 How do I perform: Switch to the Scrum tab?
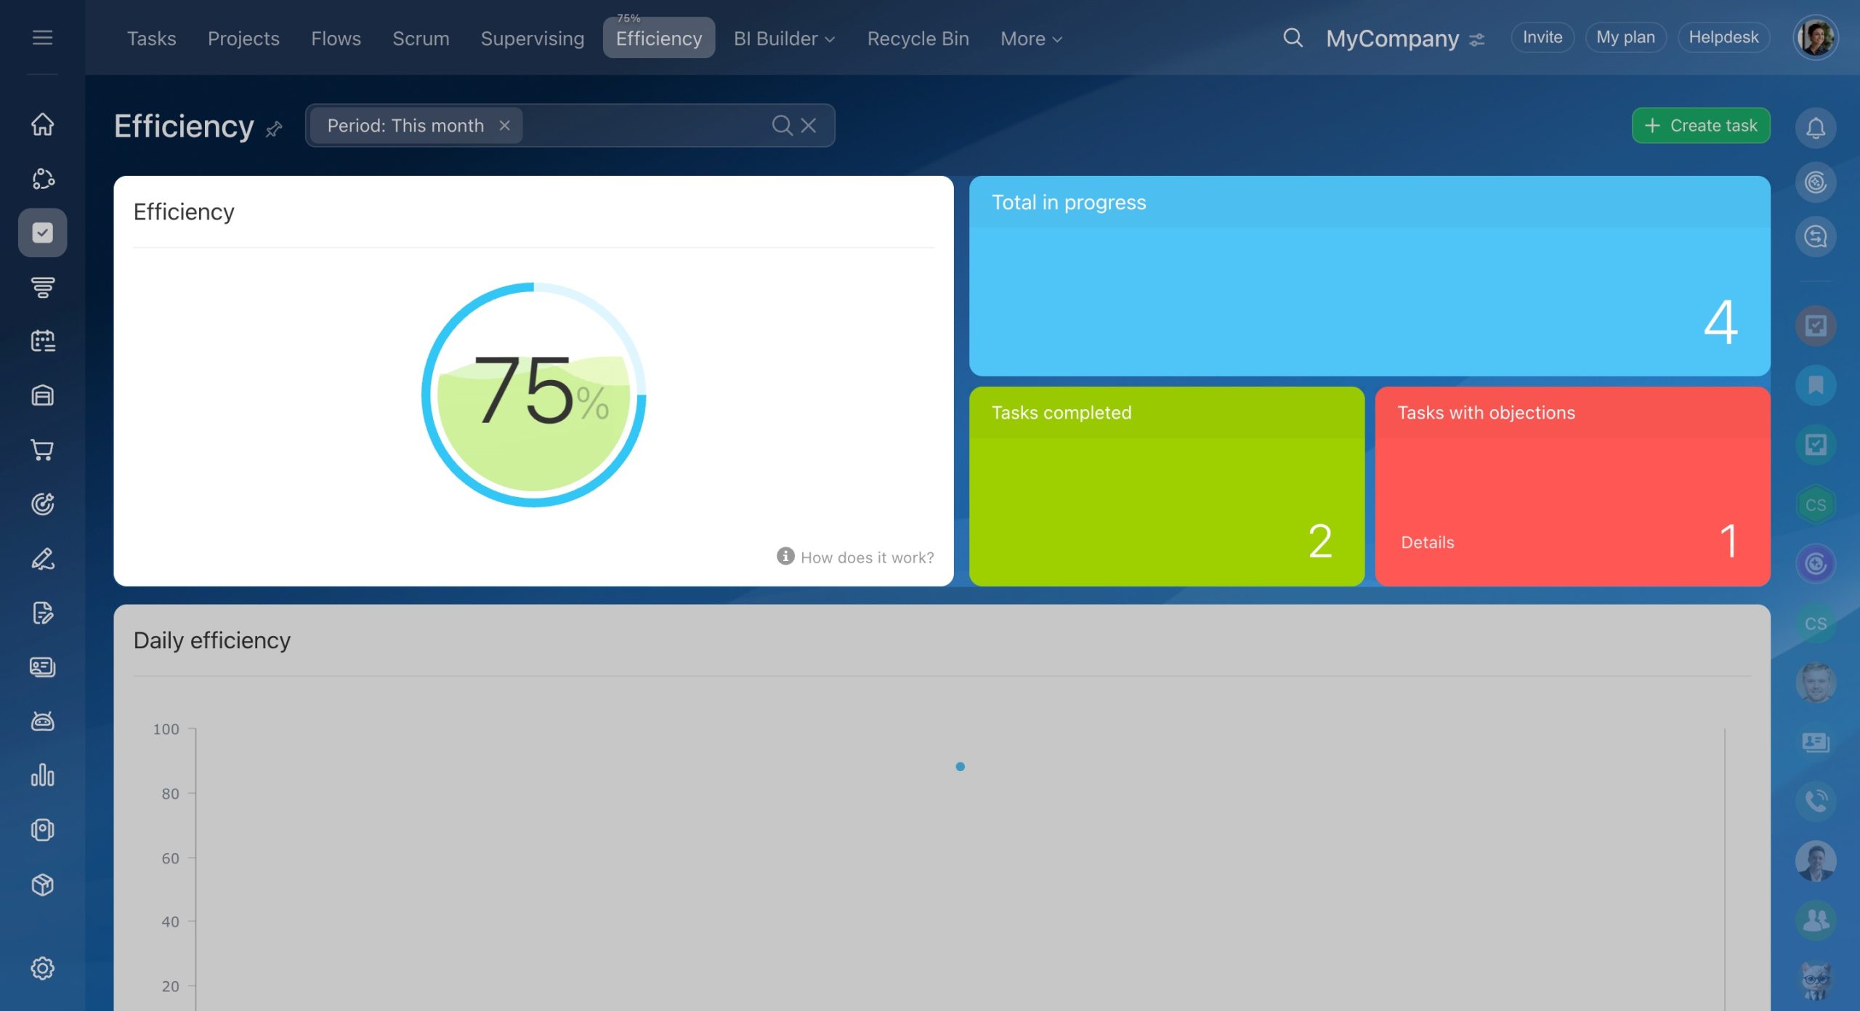tap(421, 39)
